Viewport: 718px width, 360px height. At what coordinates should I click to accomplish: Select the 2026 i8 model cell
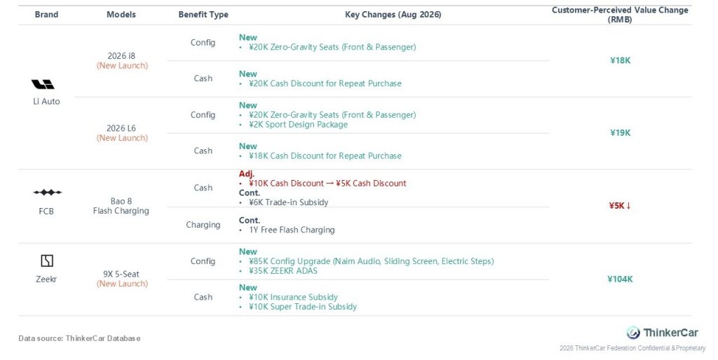pyautogui.click(x=122, y=60)
